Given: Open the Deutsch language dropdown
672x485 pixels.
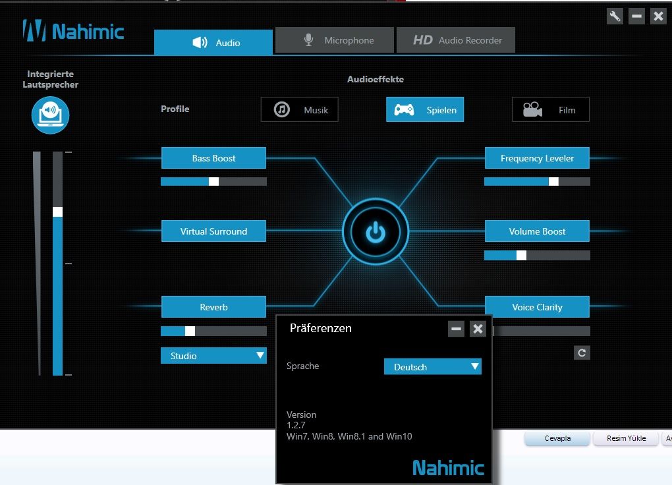Looking at the screenshot, I should (432, 366).
